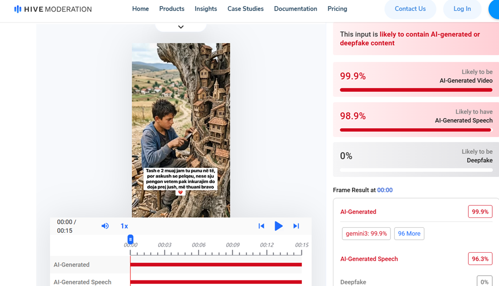Image resolution: width=499 pixels, height=286 pixels.
Task: Skip to previous frame
Action: [261, 226]
